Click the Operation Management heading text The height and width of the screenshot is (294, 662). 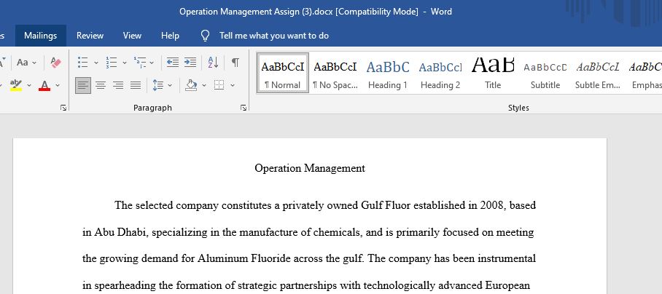pyautogui.click(x=310, y=169)
